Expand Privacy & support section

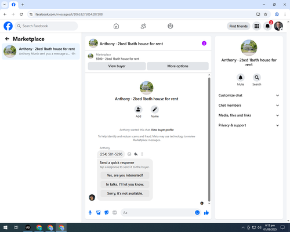pos(249,125)
